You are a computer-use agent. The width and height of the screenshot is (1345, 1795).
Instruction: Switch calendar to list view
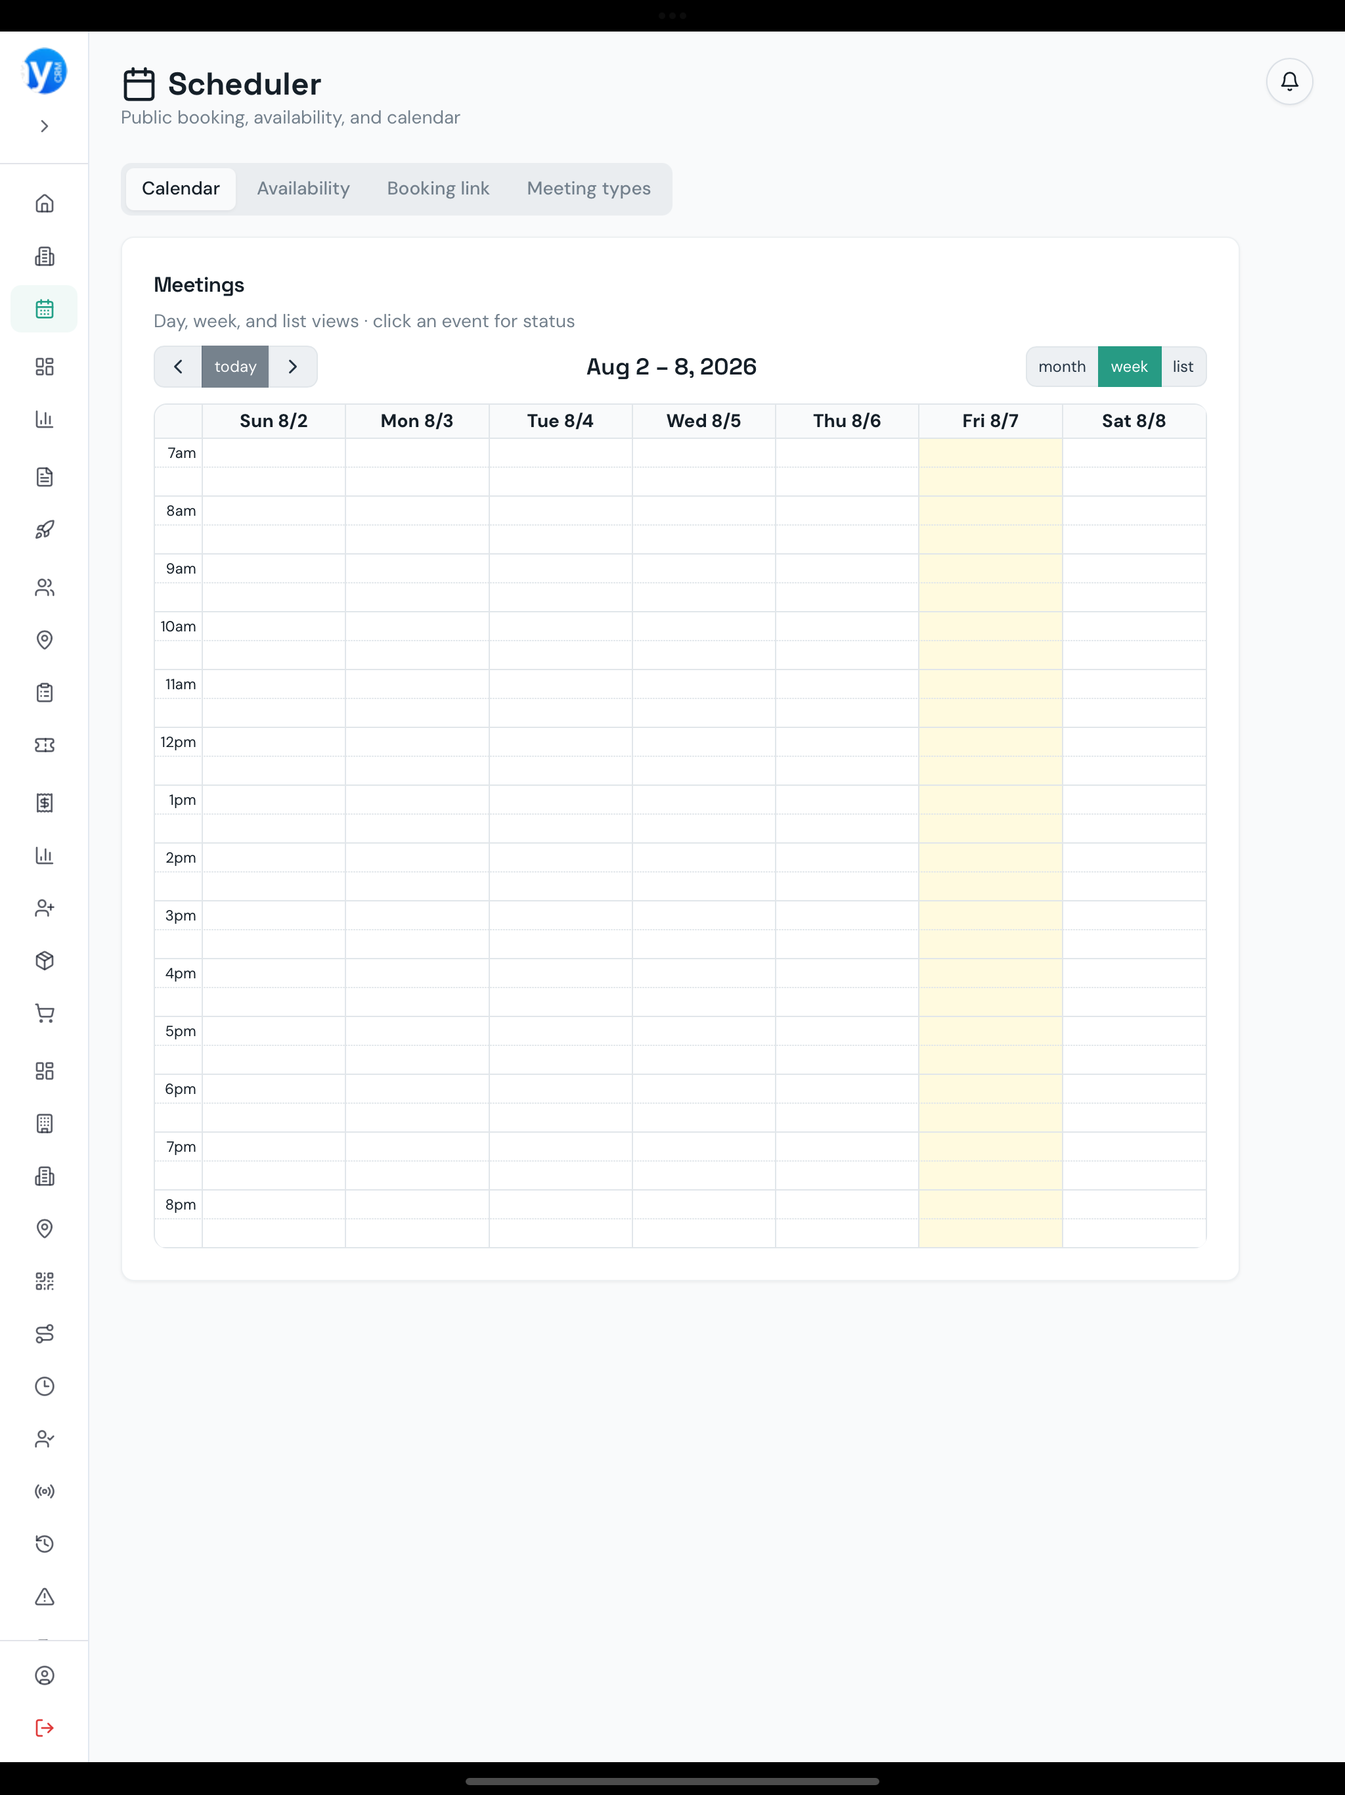click(1183, 367)
